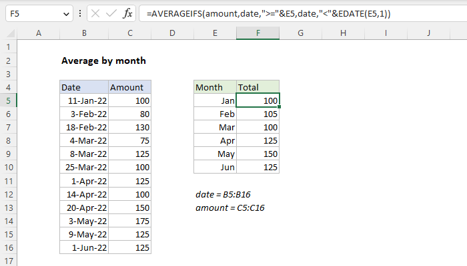Viewport: 467px width, 266px height.
Task: Select cell with date 3-Feb-22
Action: (84, 114)
